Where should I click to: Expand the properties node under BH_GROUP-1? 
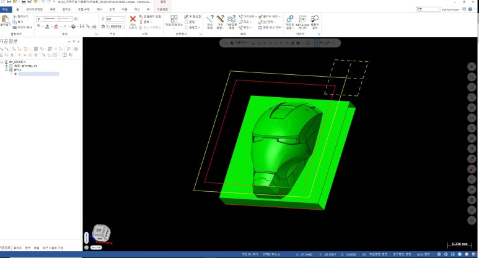click(x=6, y=66)
